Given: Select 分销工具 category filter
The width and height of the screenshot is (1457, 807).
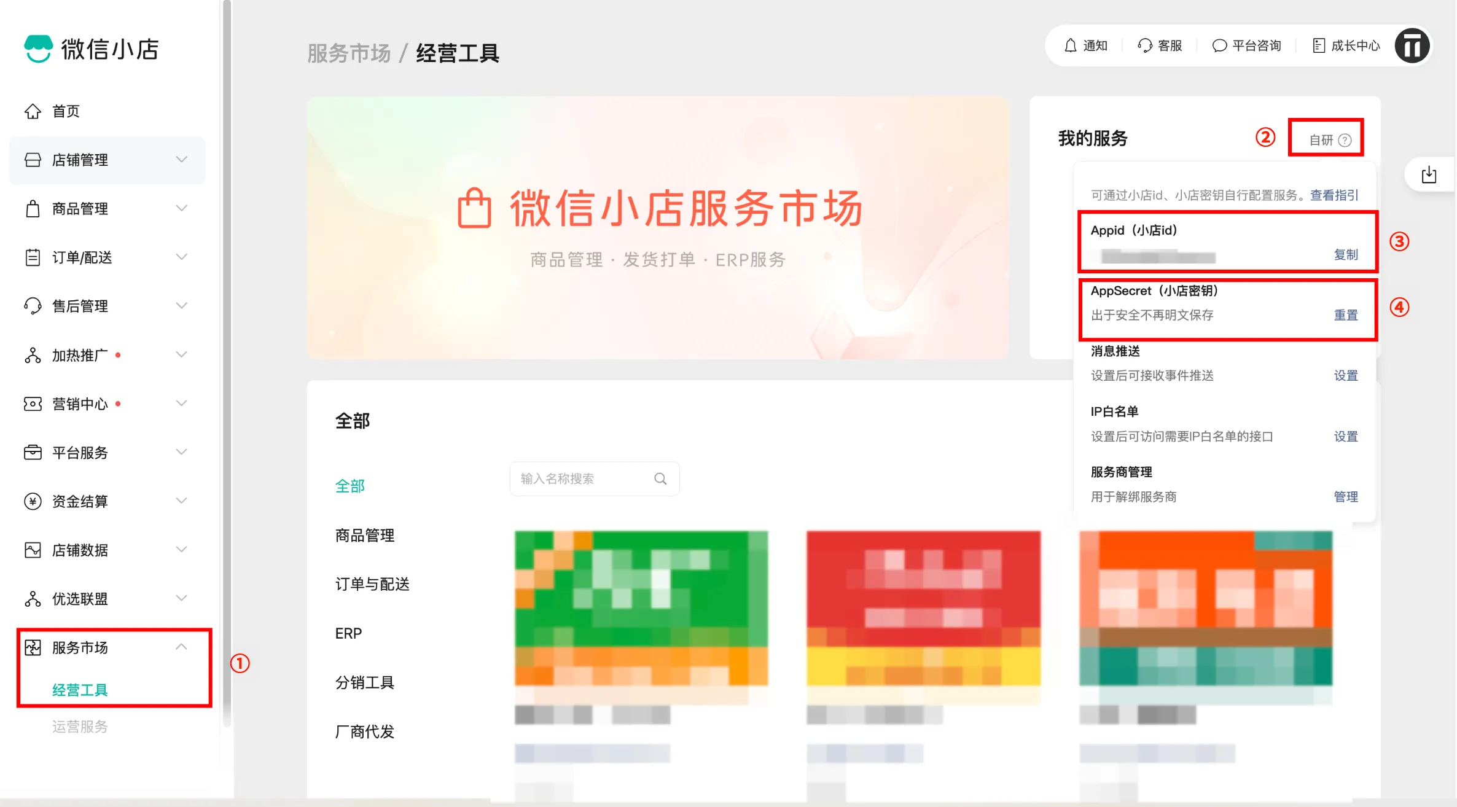Looking at the screenshot, I should click(x=365, y=682).
